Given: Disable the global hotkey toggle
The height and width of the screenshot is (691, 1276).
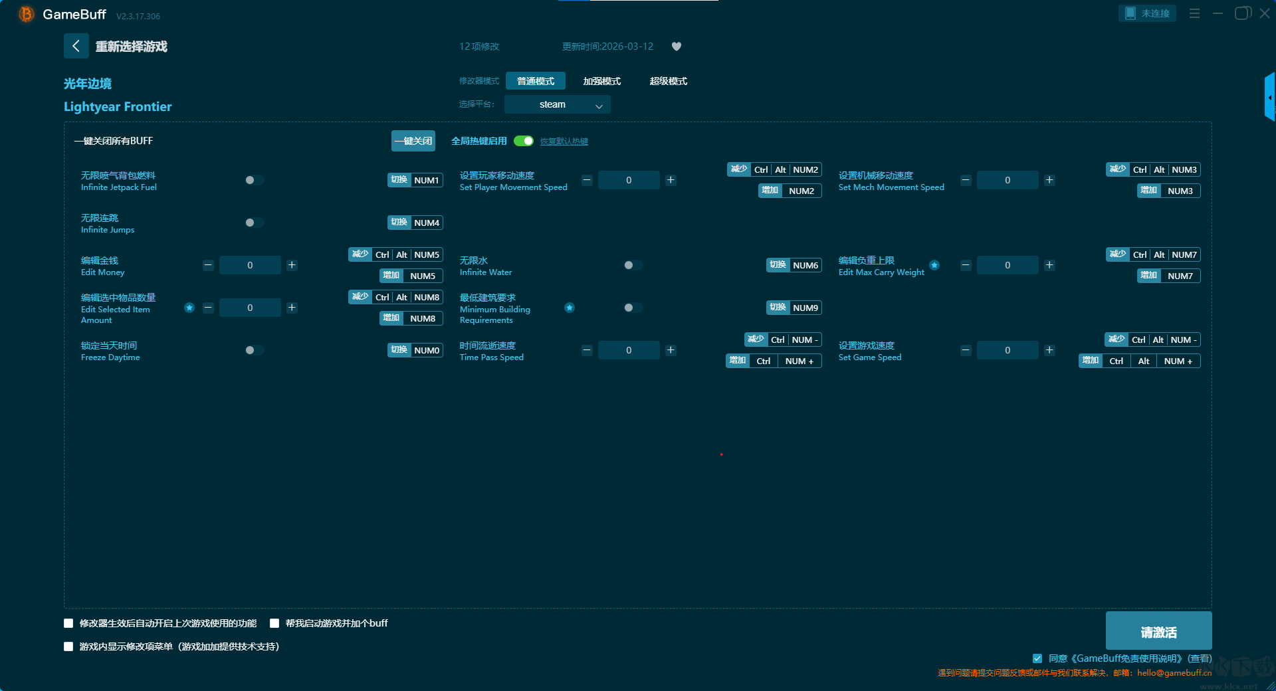Looking at the screenshot, I should click(x=524, y=141).
